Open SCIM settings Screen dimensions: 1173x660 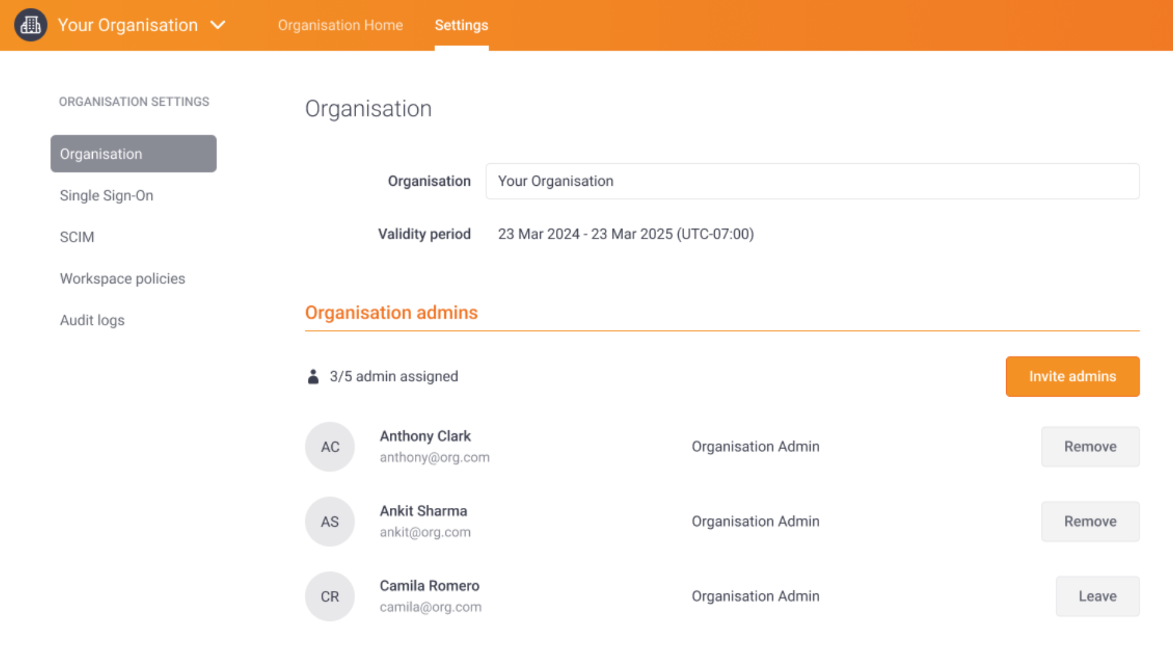click(x=77, y=237)
